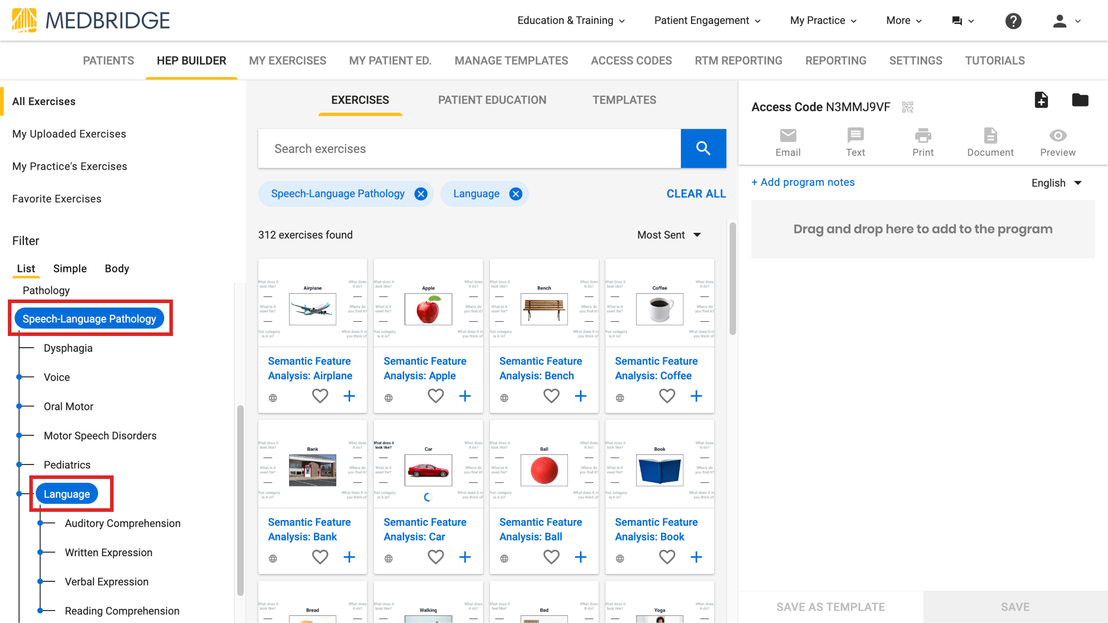Add Semantic Feature Analysis: Car to the program
Screen dimensions: 1108x623
tap(465, 557)
